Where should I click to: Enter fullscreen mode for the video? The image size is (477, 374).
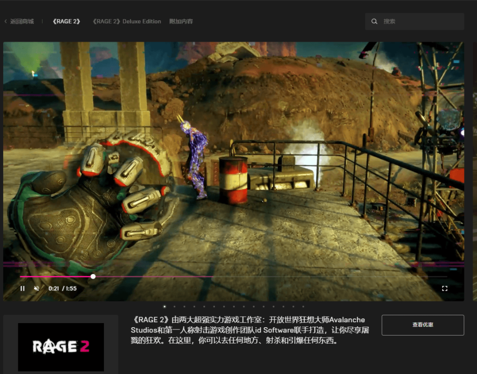tap(445, 288)
